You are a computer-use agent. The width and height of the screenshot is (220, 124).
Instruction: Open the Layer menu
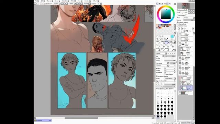click(57, 1)
